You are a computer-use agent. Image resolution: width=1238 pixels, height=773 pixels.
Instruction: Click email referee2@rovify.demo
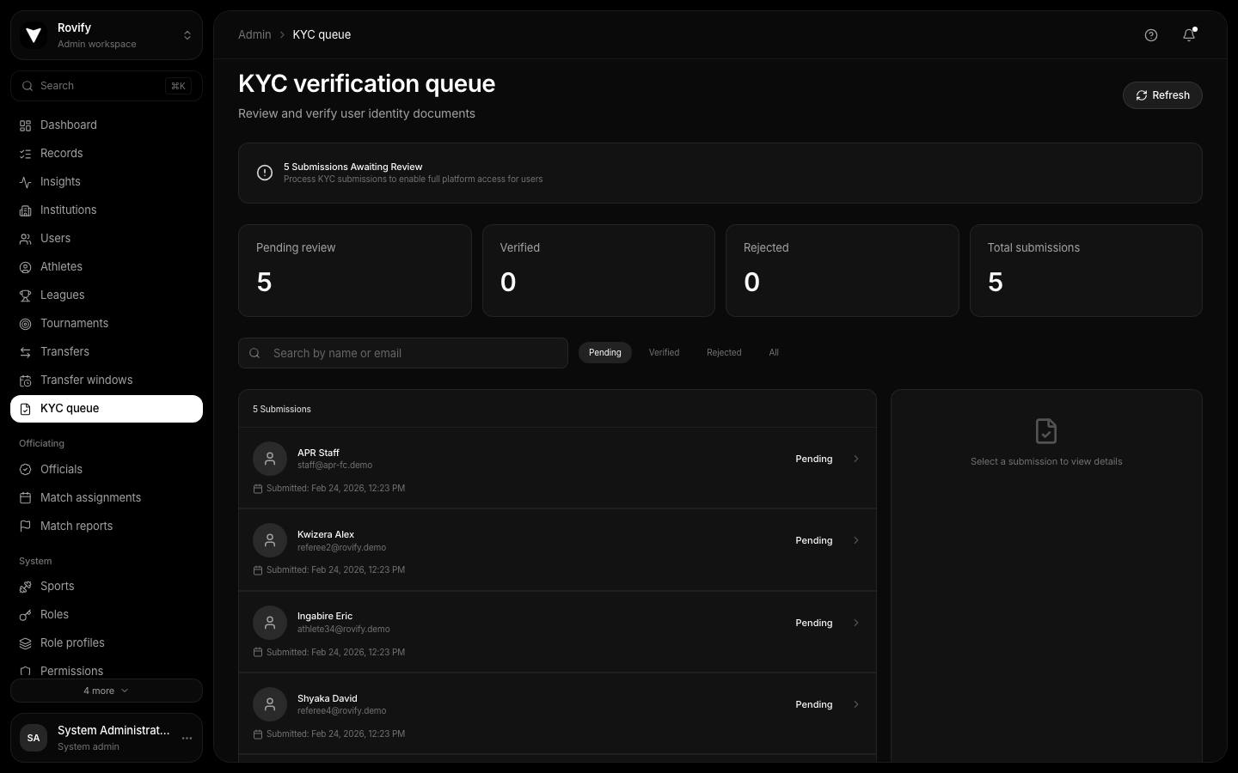pyautogui.click(x=341, y=548)
